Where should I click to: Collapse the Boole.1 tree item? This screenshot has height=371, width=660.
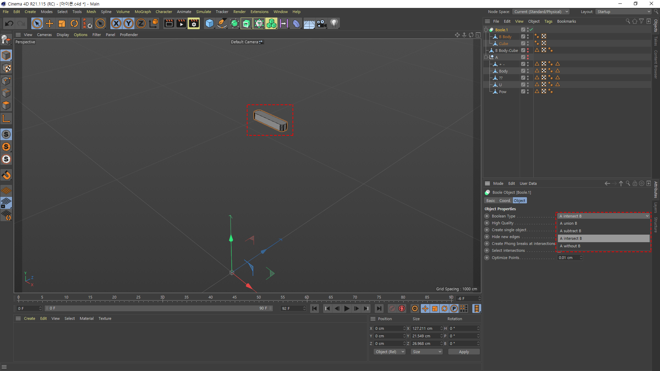486,30
